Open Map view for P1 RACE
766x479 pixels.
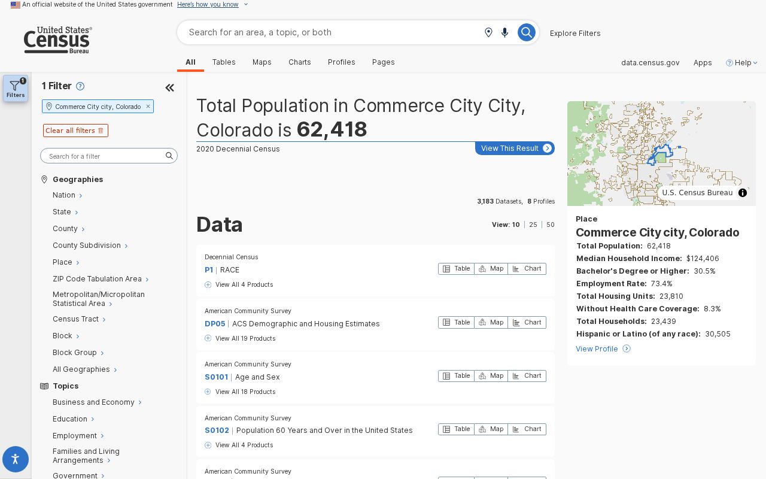click(x=491, y=269)
